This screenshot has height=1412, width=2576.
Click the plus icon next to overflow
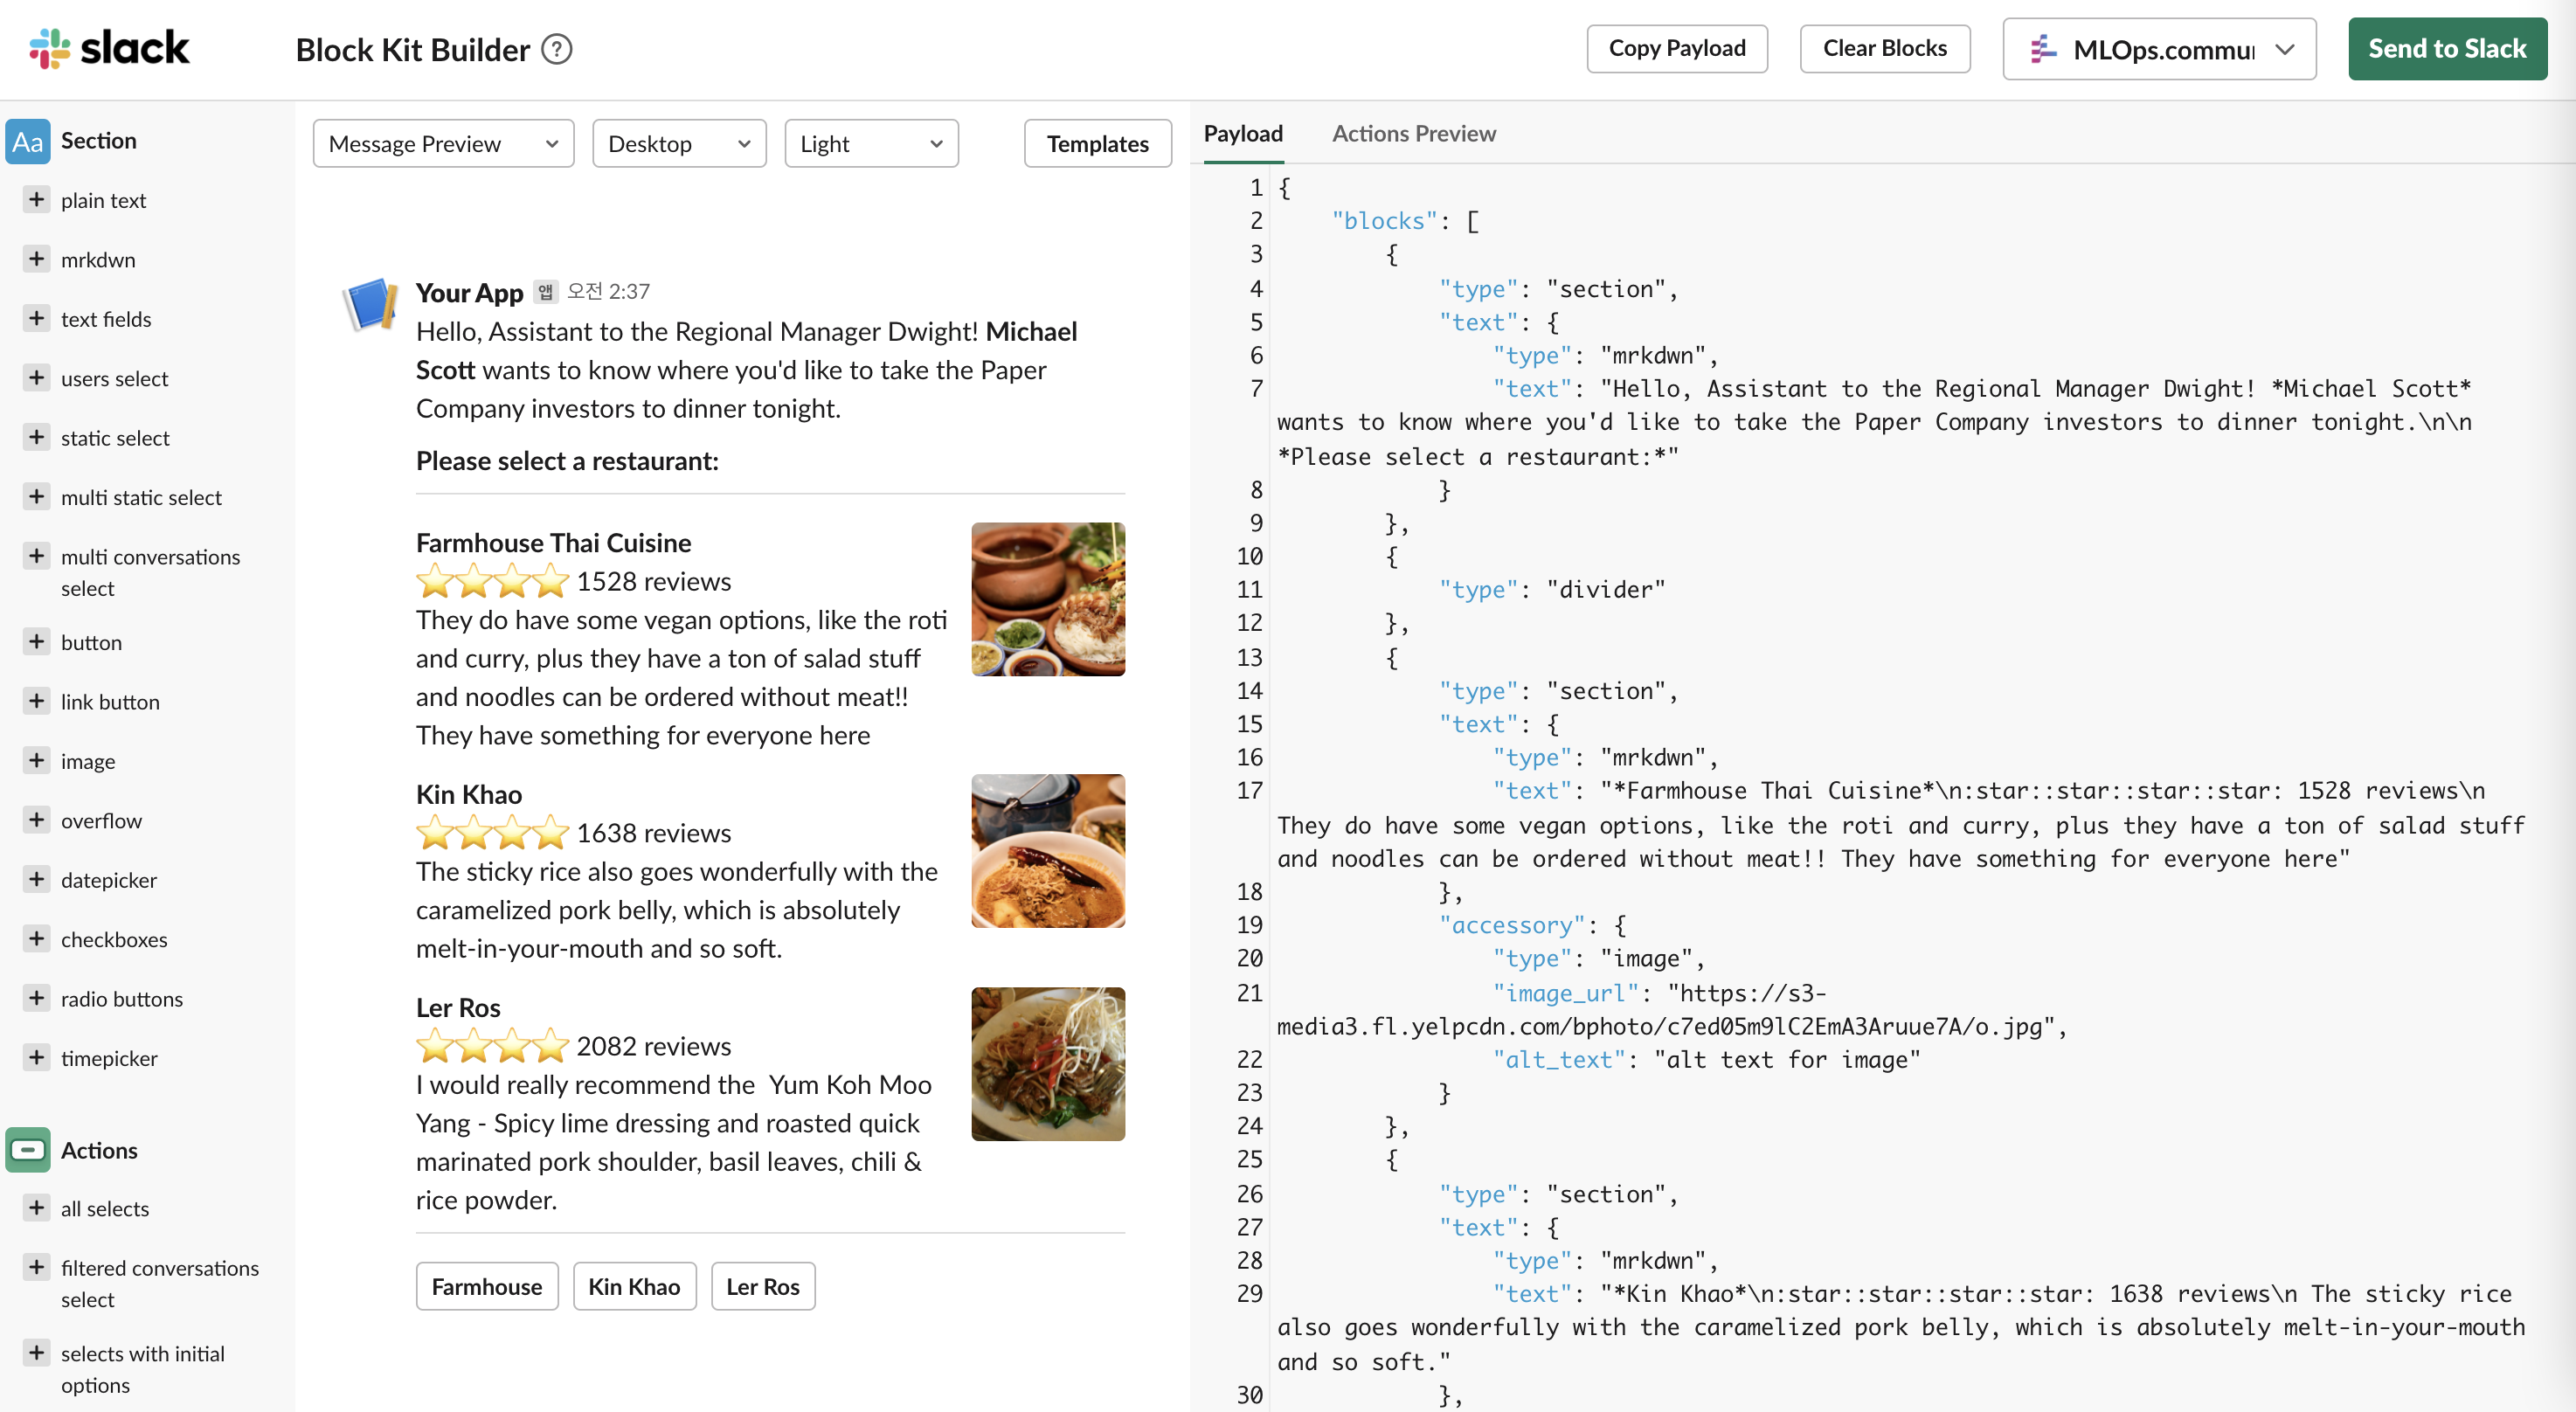(x=37, y=820)
